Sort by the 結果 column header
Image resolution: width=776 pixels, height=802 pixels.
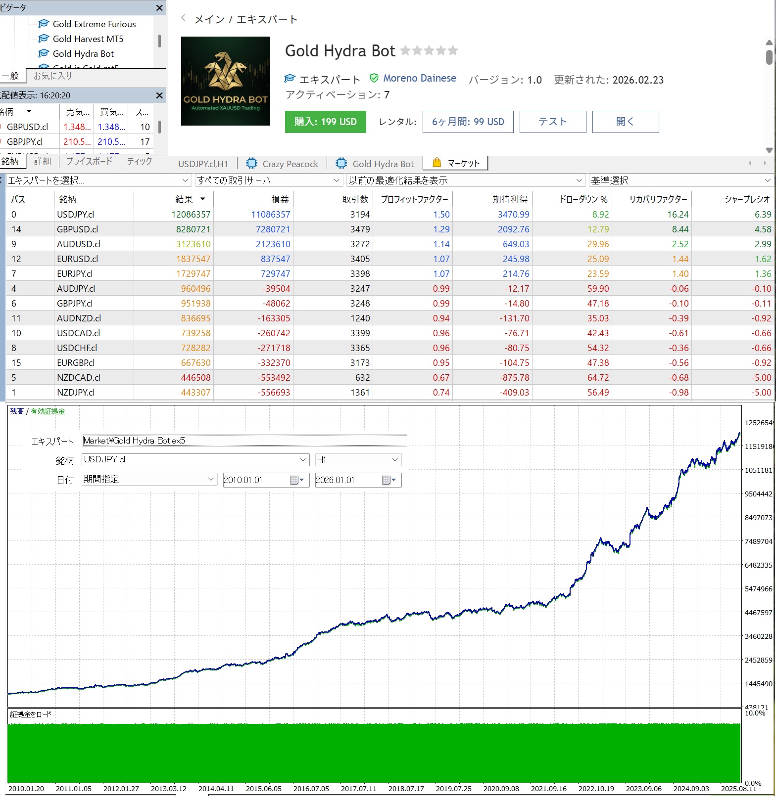coord(173,199)
